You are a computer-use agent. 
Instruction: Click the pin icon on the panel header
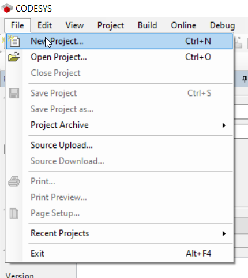tap(245, 79)
